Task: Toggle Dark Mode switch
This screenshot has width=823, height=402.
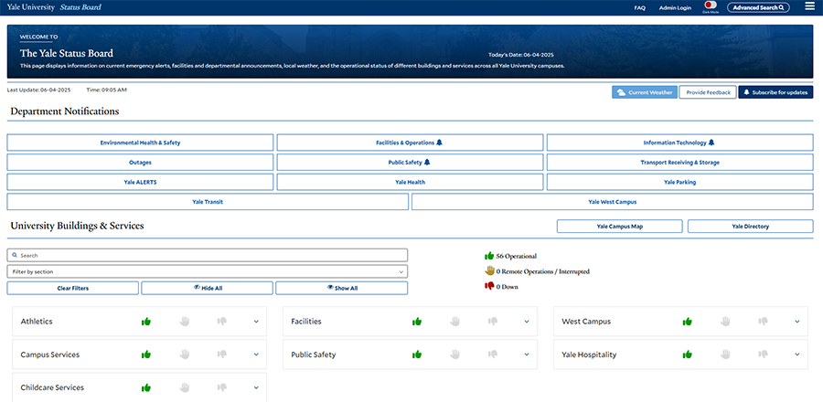Action: [x=711, y=5]
